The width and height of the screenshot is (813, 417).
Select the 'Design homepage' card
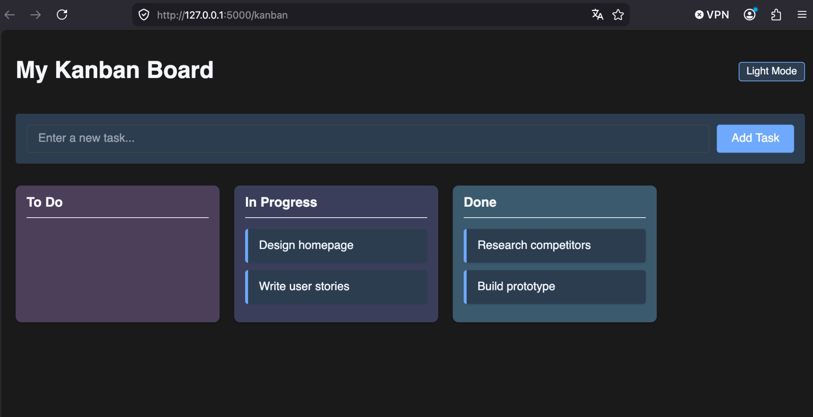[x=336, y=245]
